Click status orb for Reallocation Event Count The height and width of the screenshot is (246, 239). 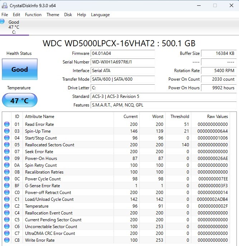coord(7,213)
